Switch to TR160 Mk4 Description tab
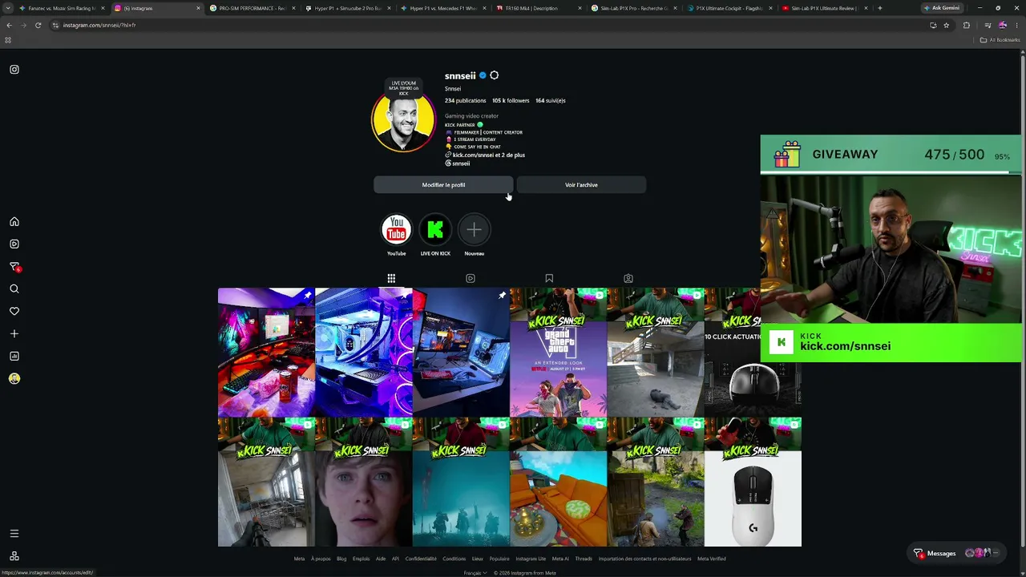Screen dimensions: 1026x577 coord(537,8)
